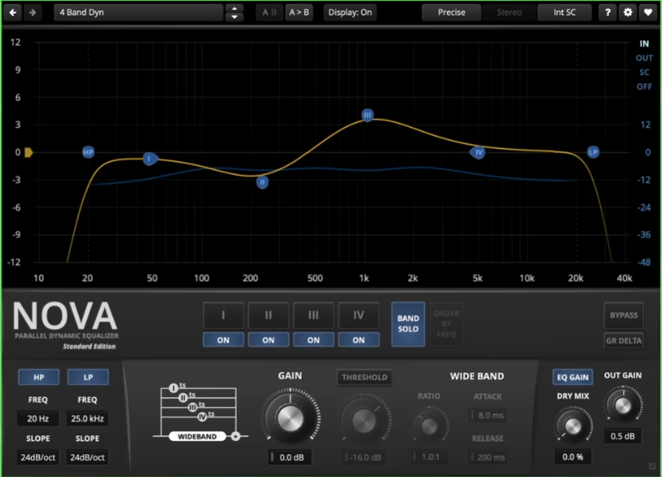
Task: Toggle the EQ GAIN button
Action: click(x=573, y=377)
